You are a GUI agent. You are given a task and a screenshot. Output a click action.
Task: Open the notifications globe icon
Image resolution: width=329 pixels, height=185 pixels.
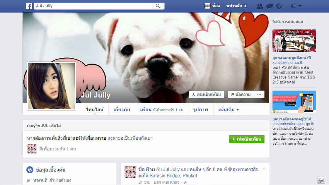pyautogui.click(x=279, y=6)
